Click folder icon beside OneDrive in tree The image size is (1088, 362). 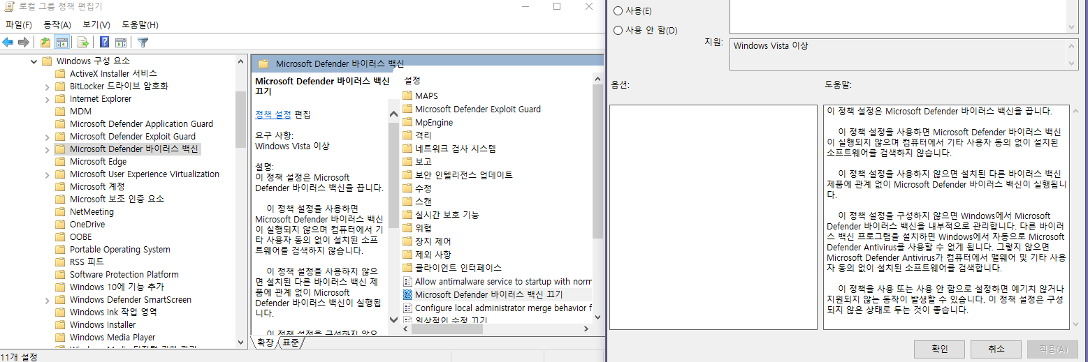(x=60, y=224)
